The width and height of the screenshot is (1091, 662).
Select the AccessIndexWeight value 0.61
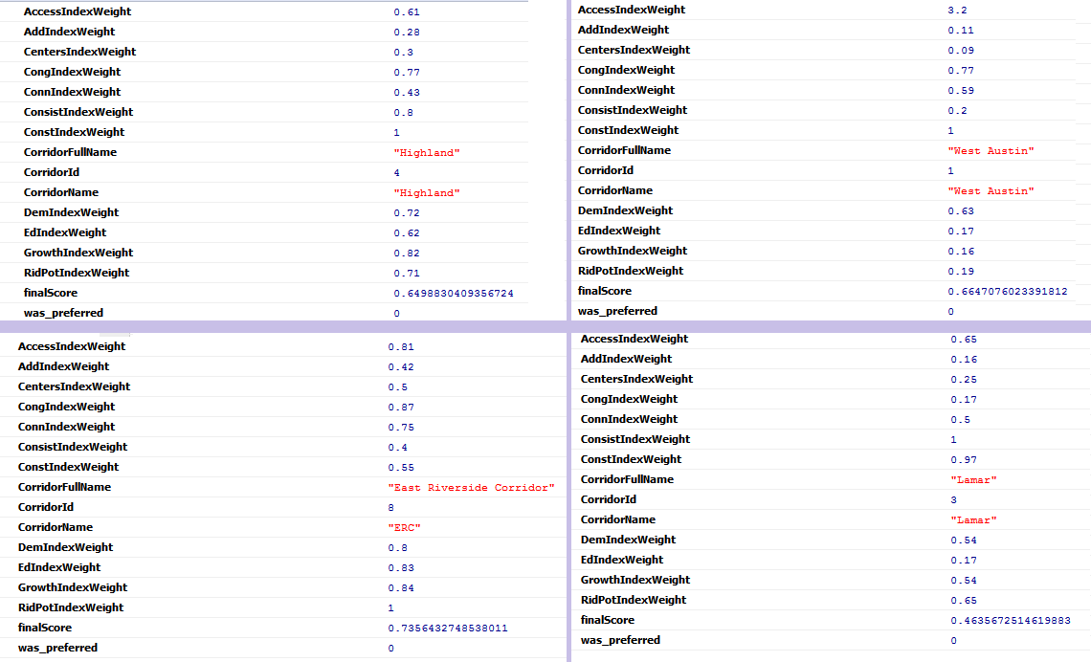[406, 12]
